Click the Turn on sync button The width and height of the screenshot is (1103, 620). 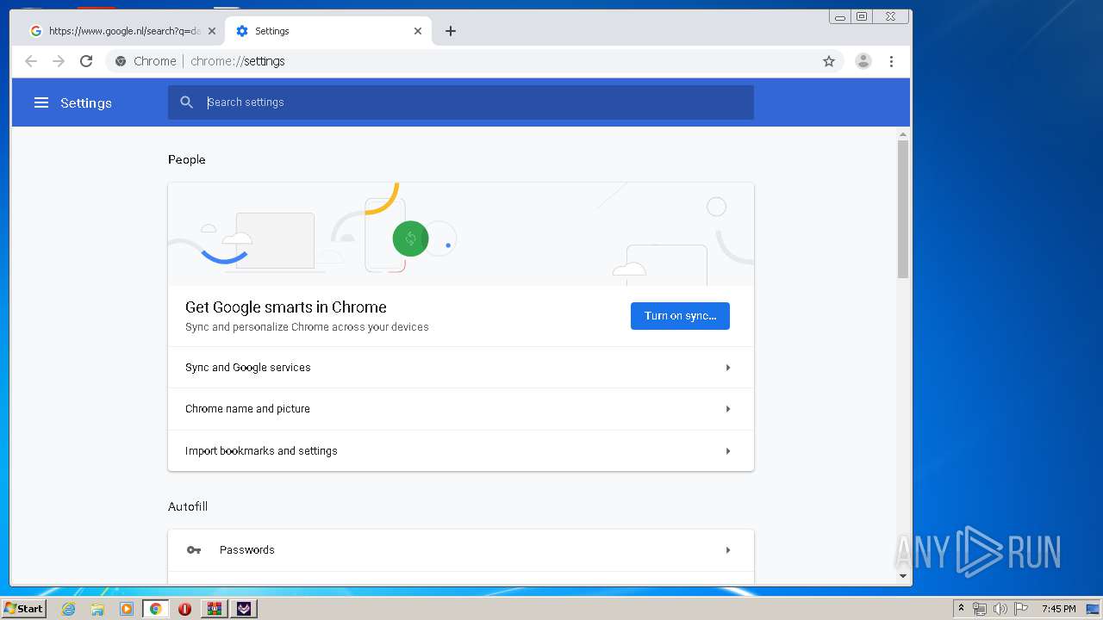(680, 316)
